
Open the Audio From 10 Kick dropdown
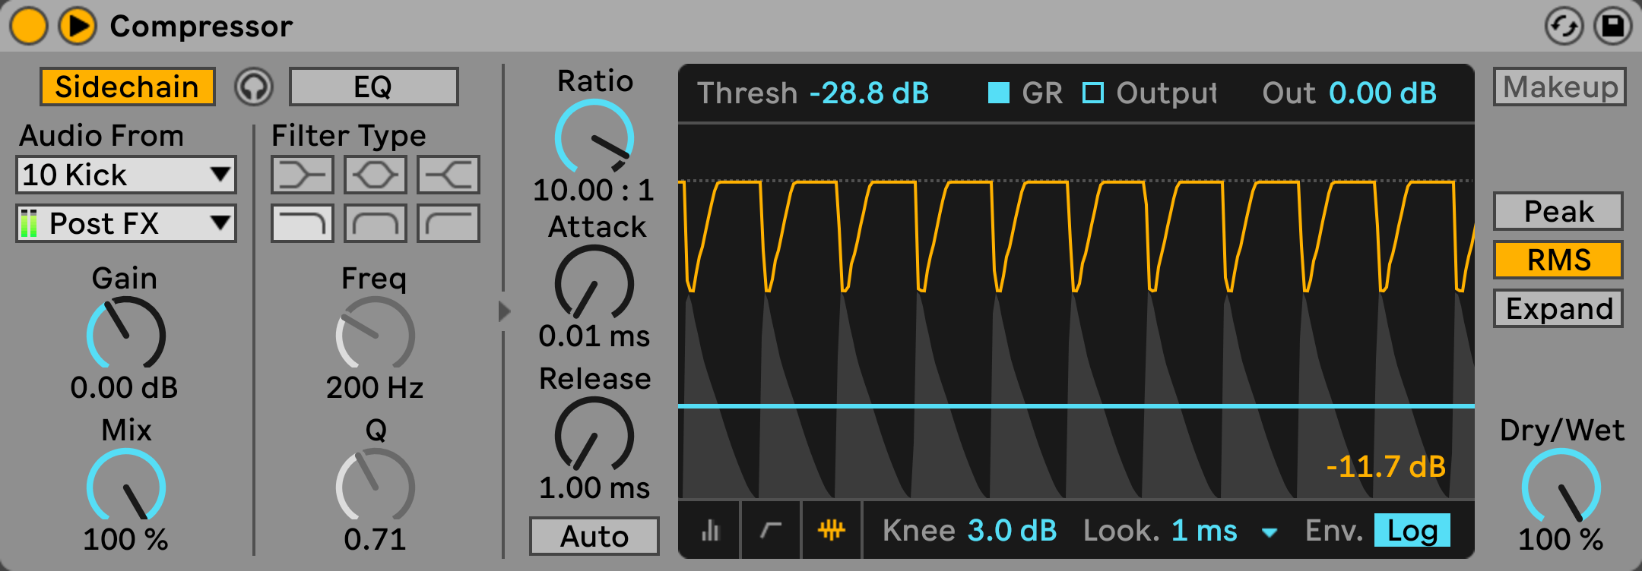[126, 175]
